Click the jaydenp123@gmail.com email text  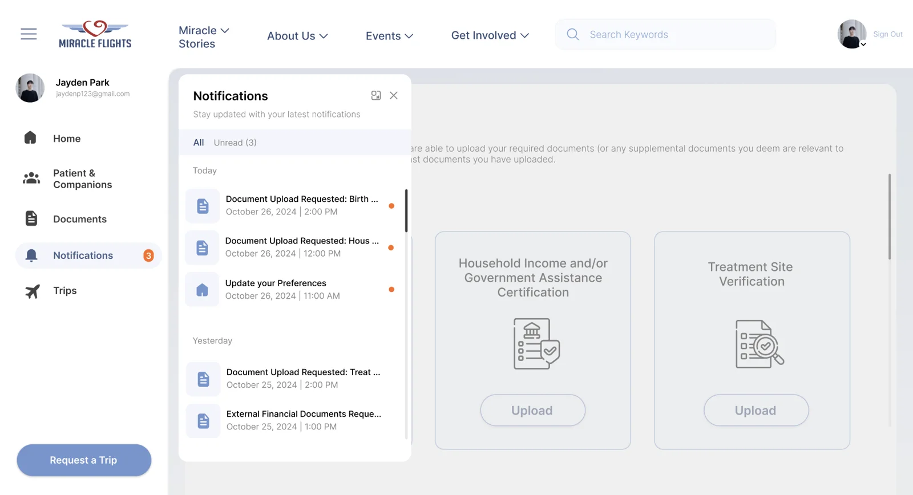[92, 94]
